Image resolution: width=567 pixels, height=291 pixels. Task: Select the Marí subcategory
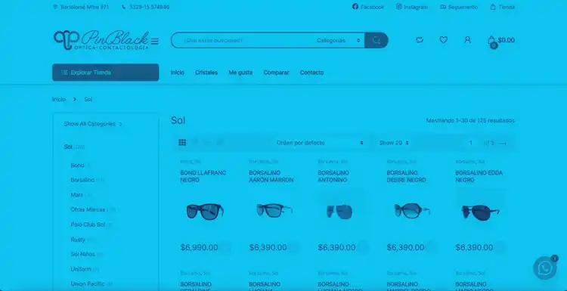76,195
